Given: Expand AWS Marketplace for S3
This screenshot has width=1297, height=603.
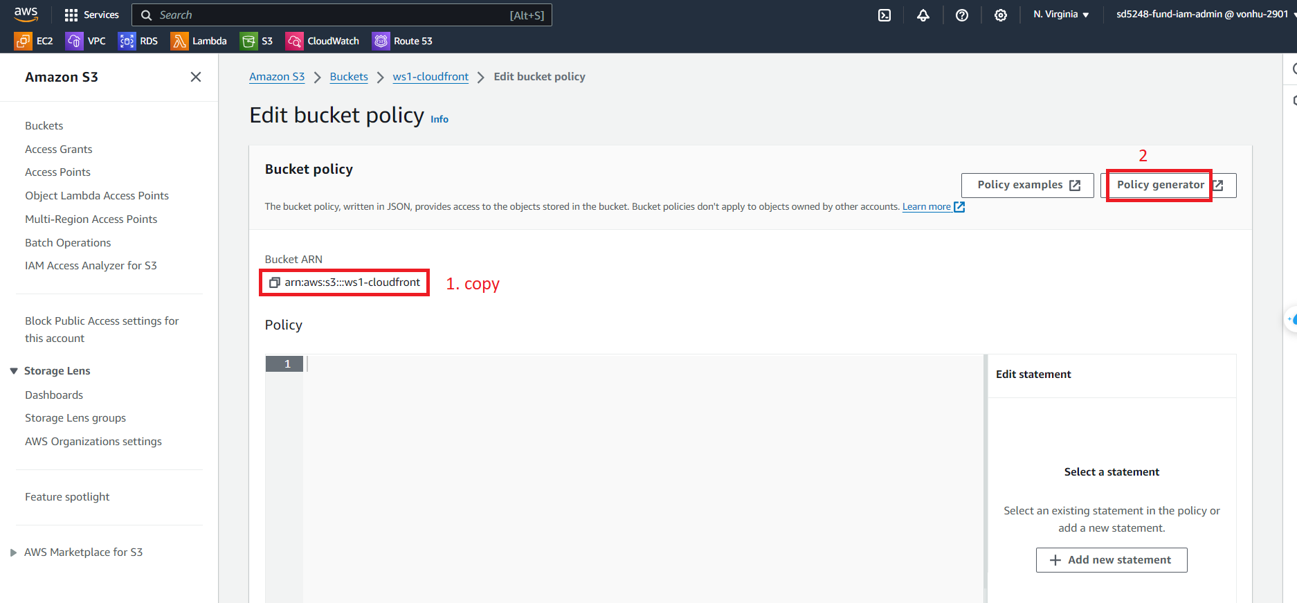Looking at the screenshot, I should click(x=14, y=552).
